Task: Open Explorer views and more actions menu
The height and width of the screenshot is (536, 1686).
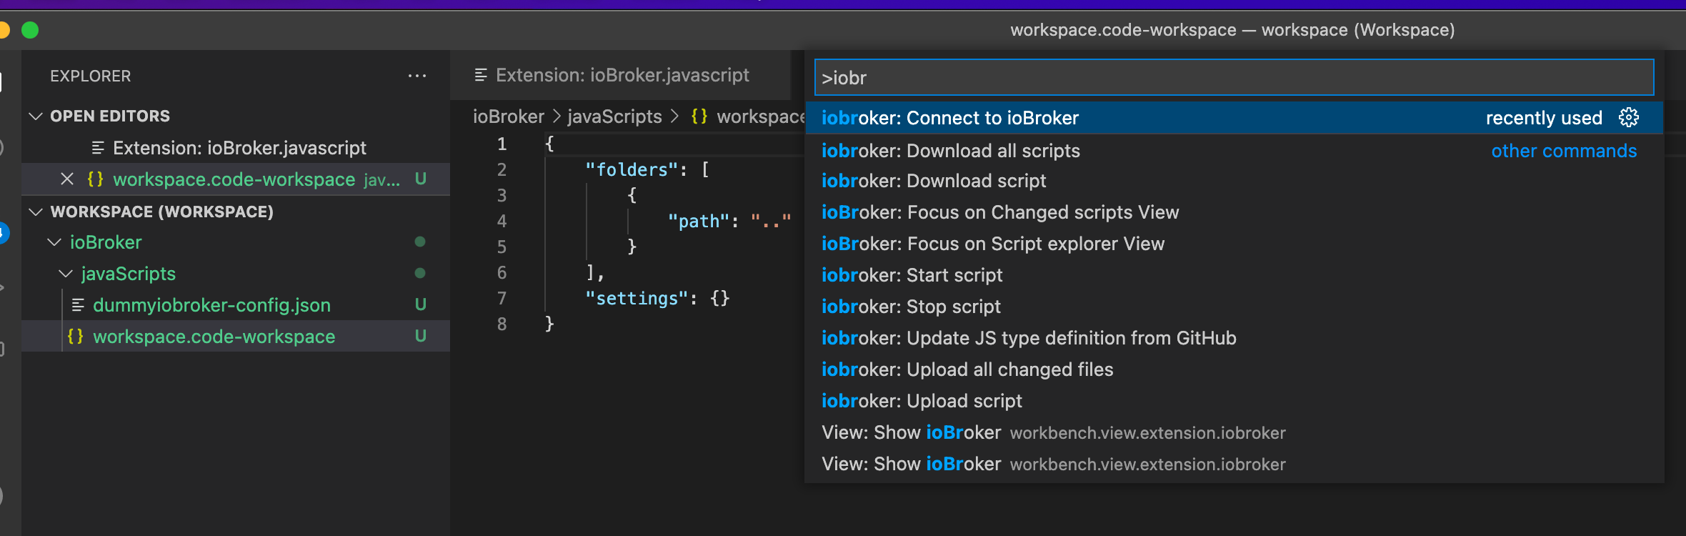Action: [x=417, y=76]
